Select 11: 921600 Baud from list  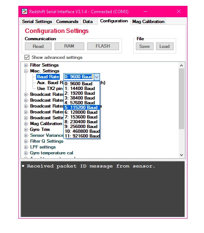[x=82, y=136]
